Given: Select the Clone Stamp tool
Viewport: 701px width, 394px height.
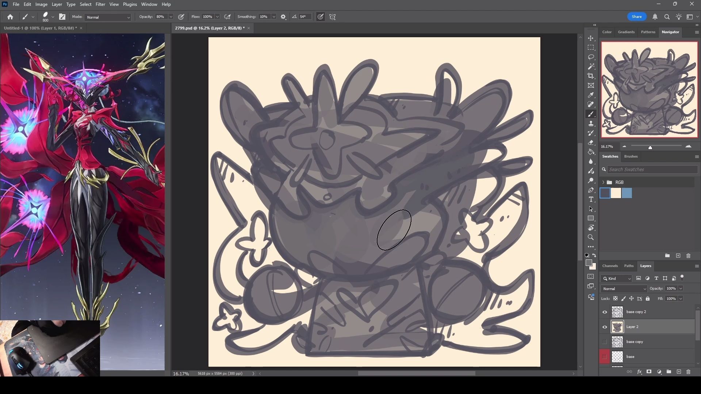Looking at the screenshot, I should [x=591, y=124].
